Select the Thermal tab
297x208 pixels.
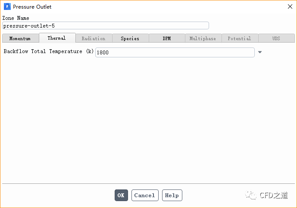(x=57, y=38)
